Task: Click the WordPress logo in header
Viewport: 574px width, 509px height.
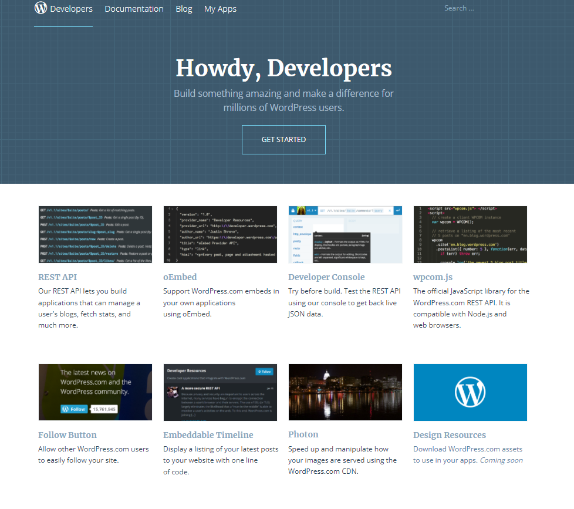Action: (x=40, y=8)
